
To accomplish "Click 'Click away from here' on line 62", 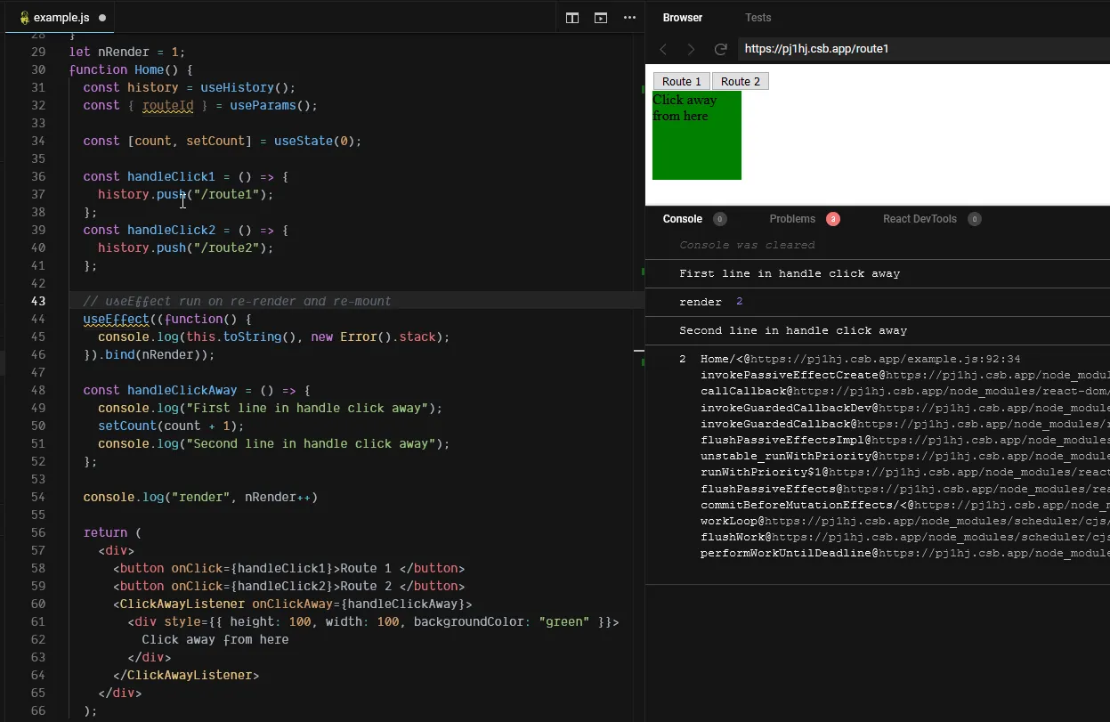I will (x=215, y=639).
